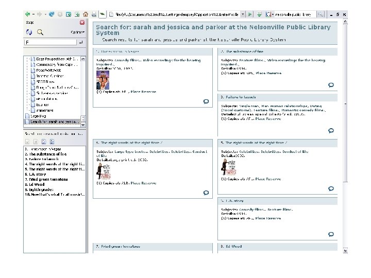Click the page scrollbar up arrow

coord(345,22)
